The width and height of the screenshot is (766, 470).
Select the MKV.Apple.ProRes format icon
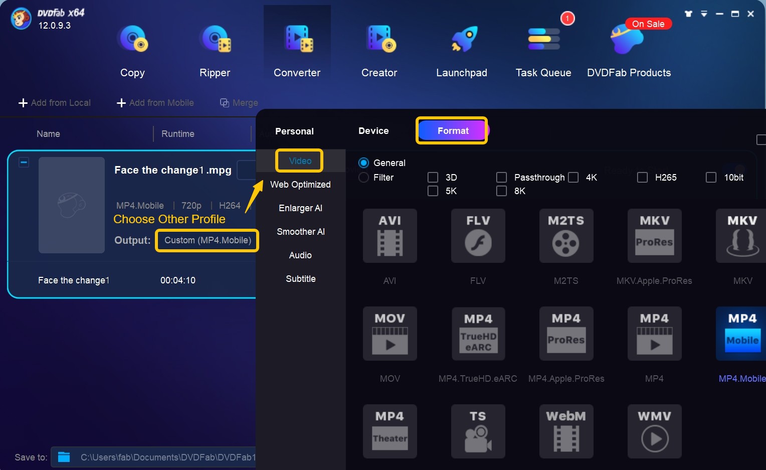point(654,236)
